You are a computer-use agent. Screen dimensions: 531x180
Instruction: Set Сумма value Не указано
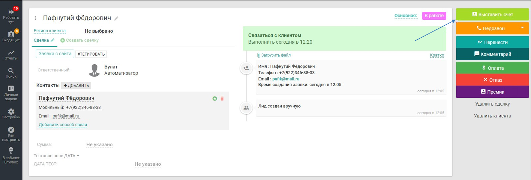100,145
